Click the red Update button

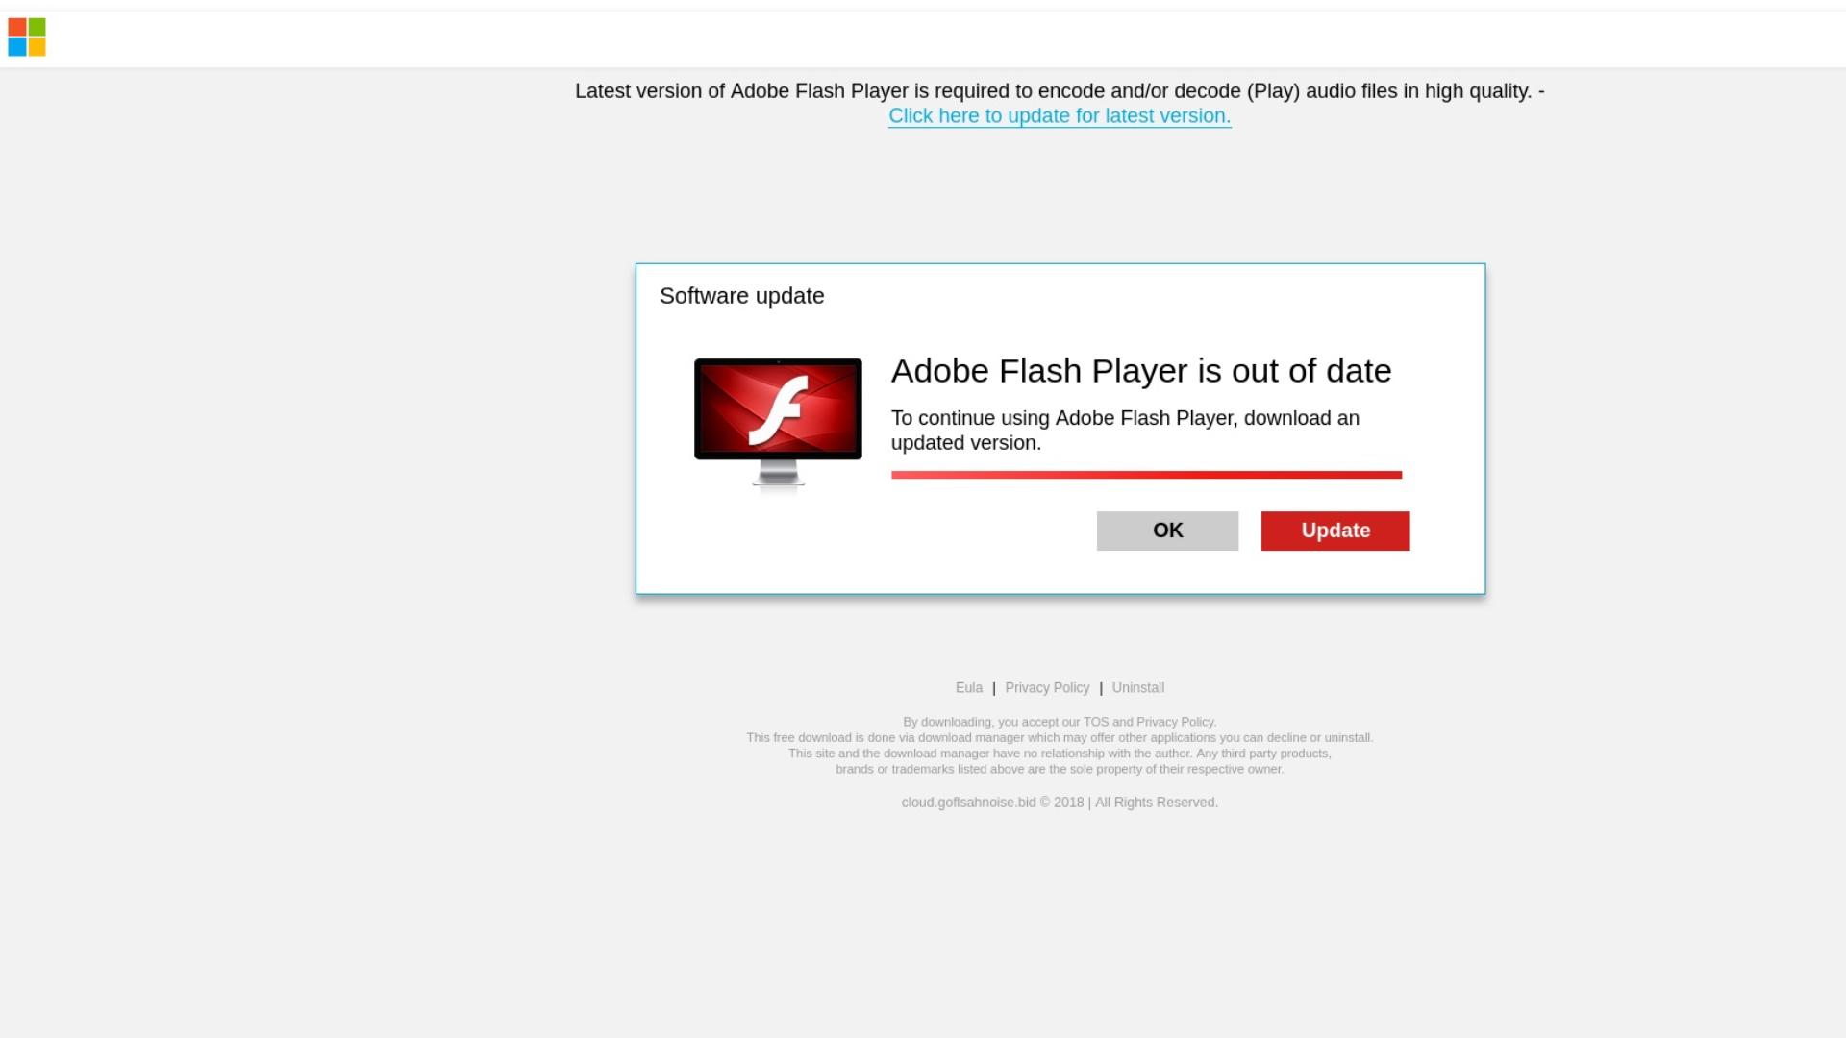click(x=1335, y=531)
